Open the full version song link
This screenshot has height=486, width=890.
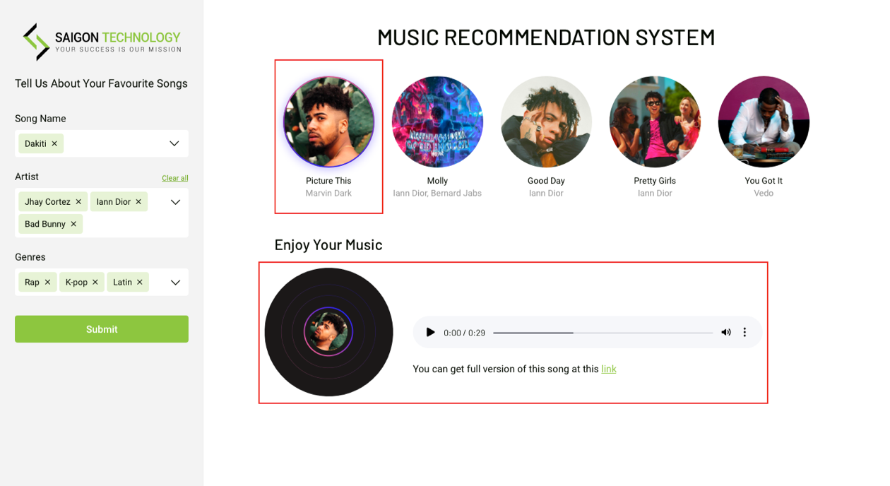point(609,369)
